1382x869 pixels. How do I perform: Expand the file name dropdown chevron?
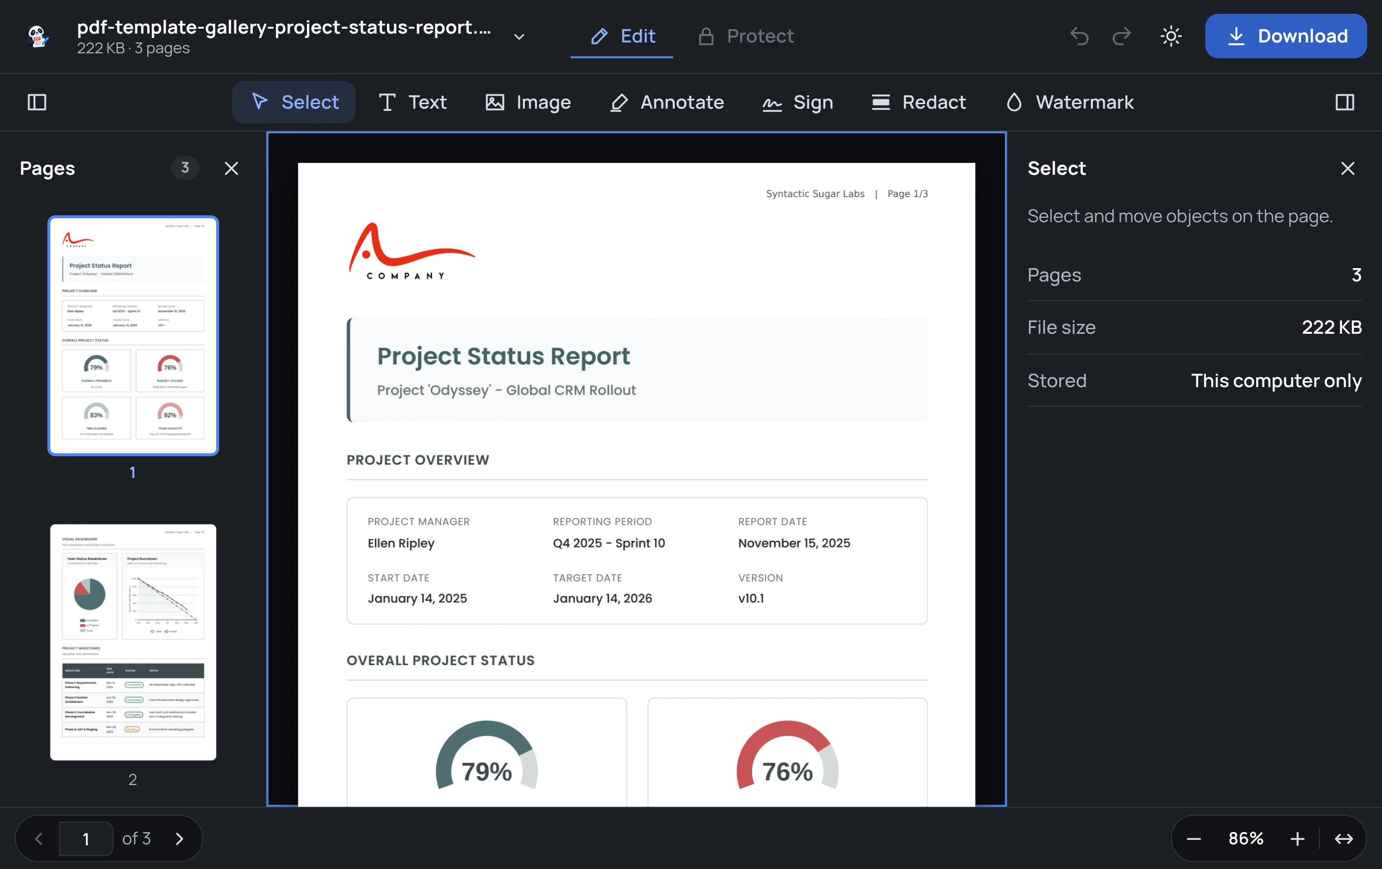(x=519, y=37)
